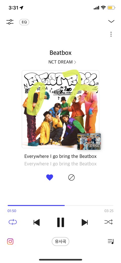Seek along the blue playback progress bar
Screen dimensions: 121x263
click(60, 205)
